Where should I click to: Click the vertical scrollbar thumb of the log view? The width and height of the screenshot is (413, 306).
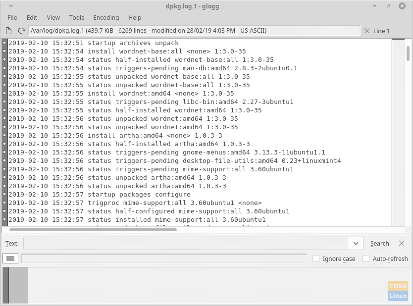408,53
